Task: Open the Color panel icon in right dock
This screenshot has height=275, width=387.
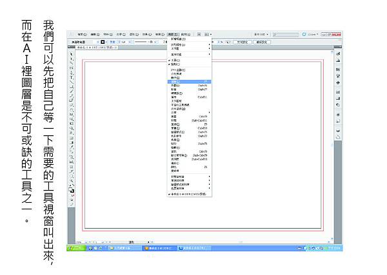Action: pos(338,54)
